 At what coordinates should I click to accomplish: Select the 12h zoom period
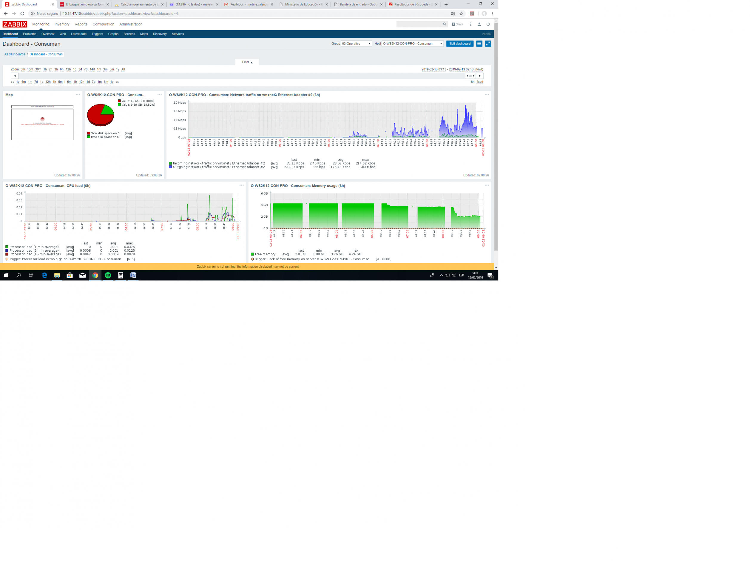pyautogui.click(x=68, y=69)
